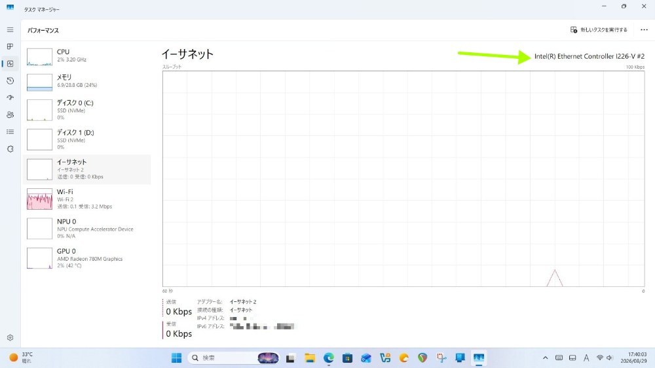Select the GPU 0 entry
The width and height of the screenshot is (655, 368).
click(x=86, y=258)
